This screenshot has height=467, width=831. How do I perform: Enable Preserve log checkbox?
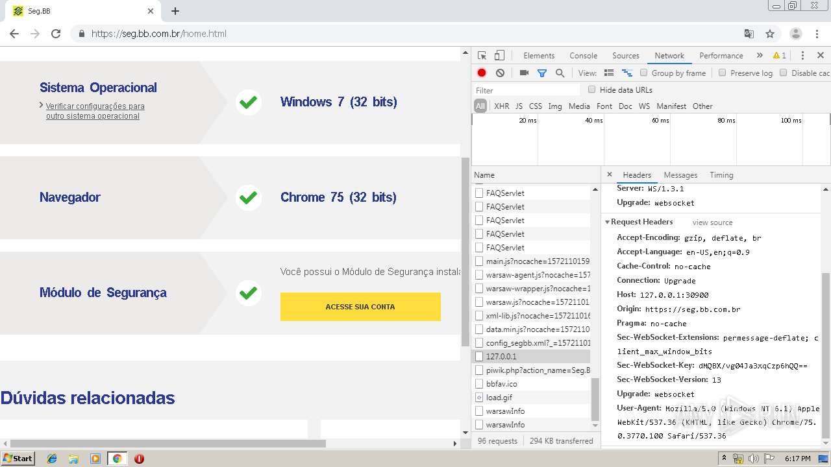(x=722, y=73)
